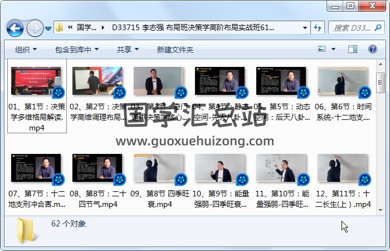Expand the hidden path chevron «

[70, 27]
